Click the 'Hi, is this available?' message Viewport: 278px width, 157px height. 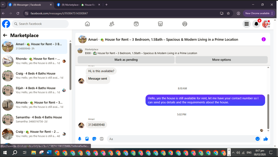tap(101, 71)
